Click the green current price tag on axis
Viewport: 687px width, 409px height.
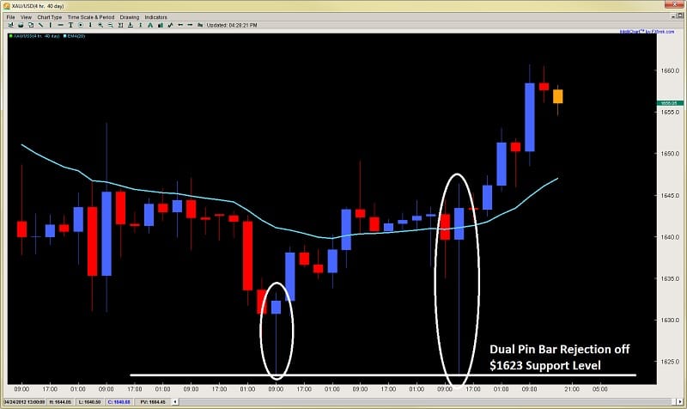670,103
